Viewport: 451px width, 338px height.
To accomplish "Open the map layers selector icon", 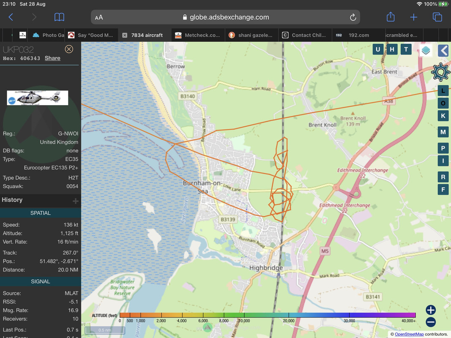I will (426, 50).
